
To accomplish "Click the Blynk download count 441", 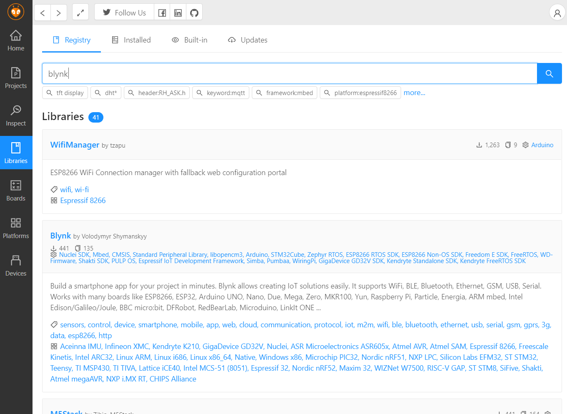I will [60, 248].
